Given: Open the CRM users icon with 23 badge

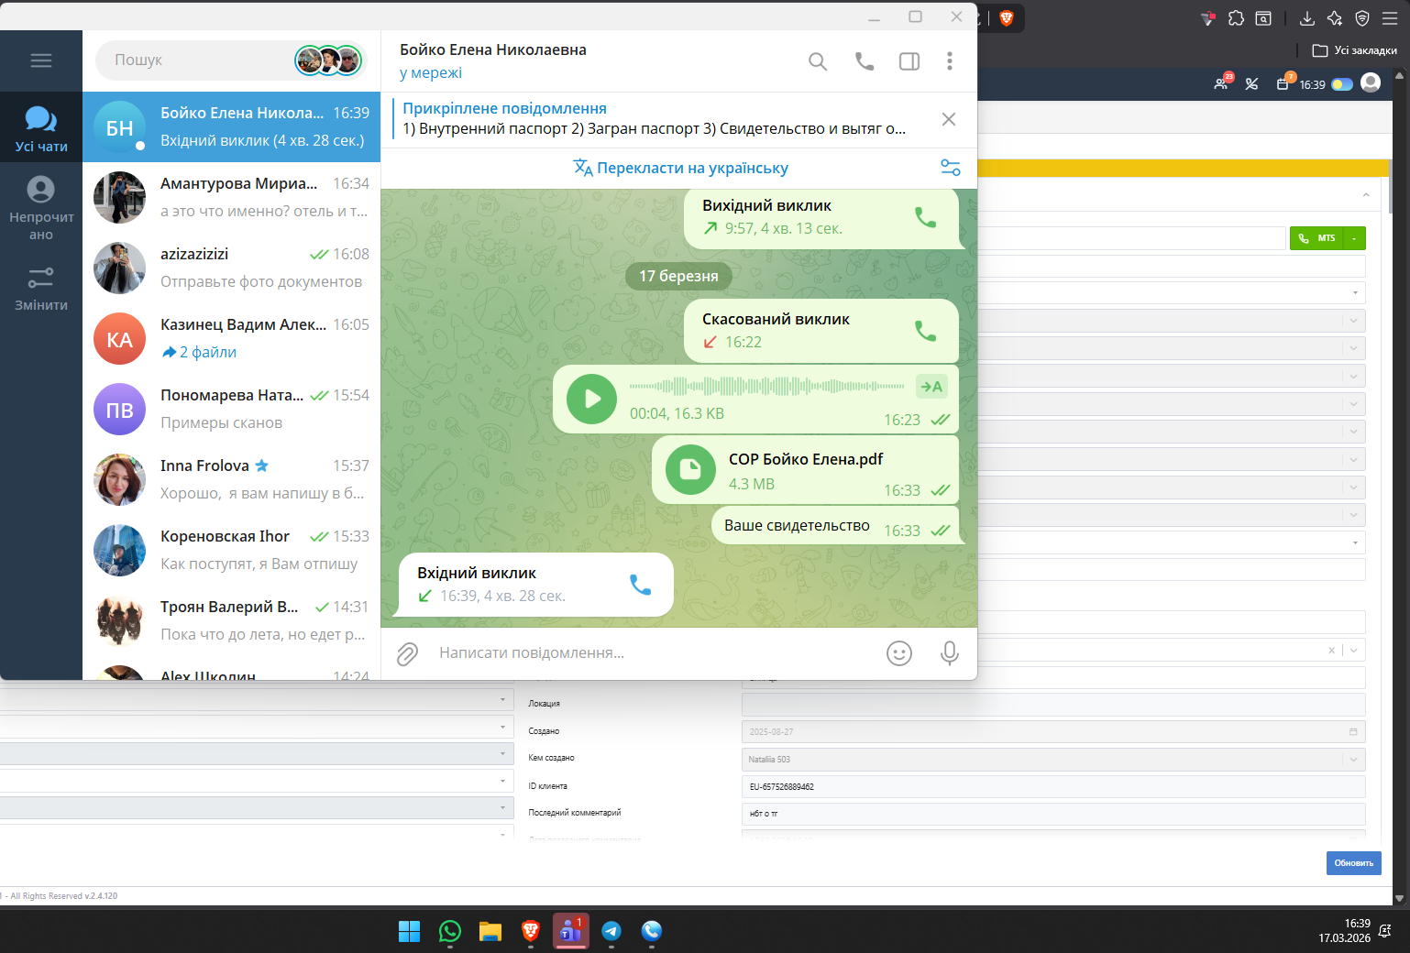Looking at the screenshot, I should [x=1222, y=83].
